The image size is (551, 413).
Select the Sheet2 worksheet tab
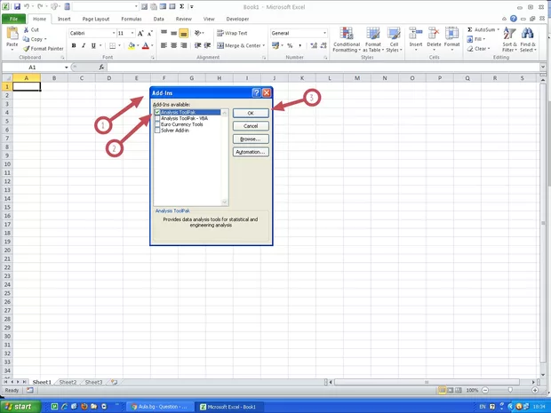(68, 382)
